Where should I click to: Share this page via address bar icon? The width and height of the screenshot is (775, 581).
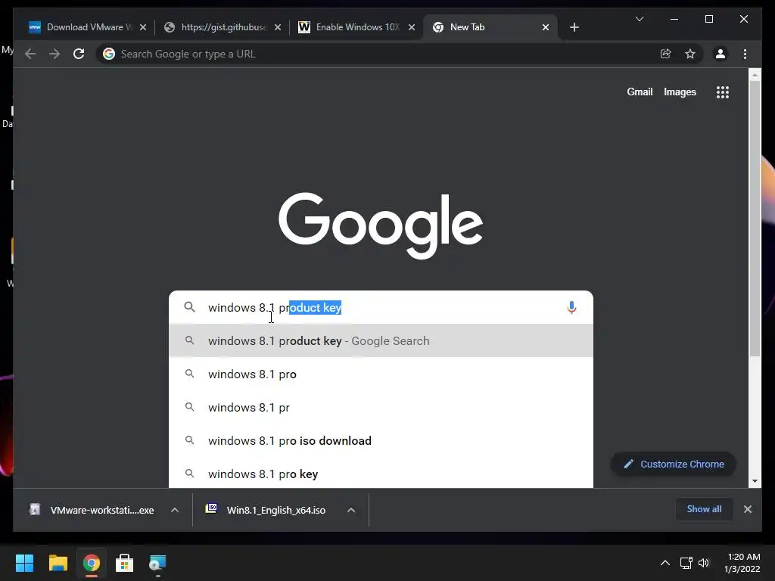click(666, 54)
